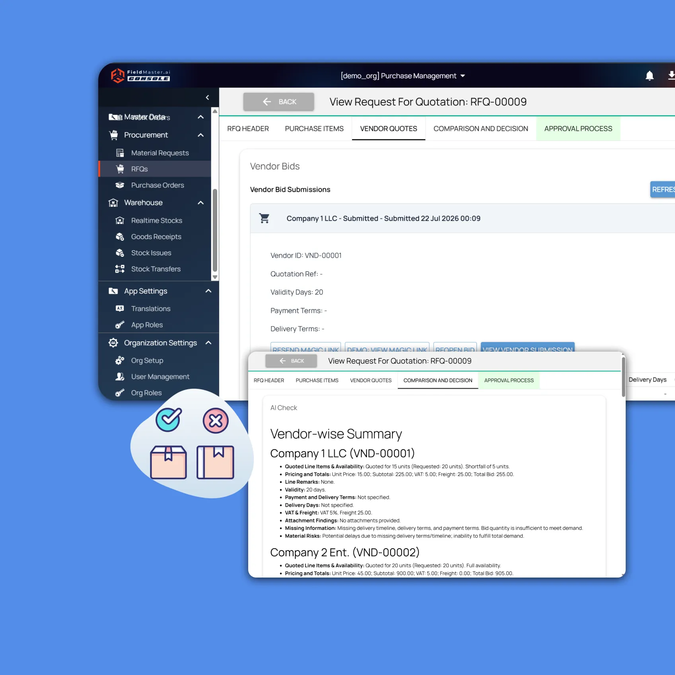675x675 pixels.
Task: Select RFQs in the sidebar
Action: (155, 169)
